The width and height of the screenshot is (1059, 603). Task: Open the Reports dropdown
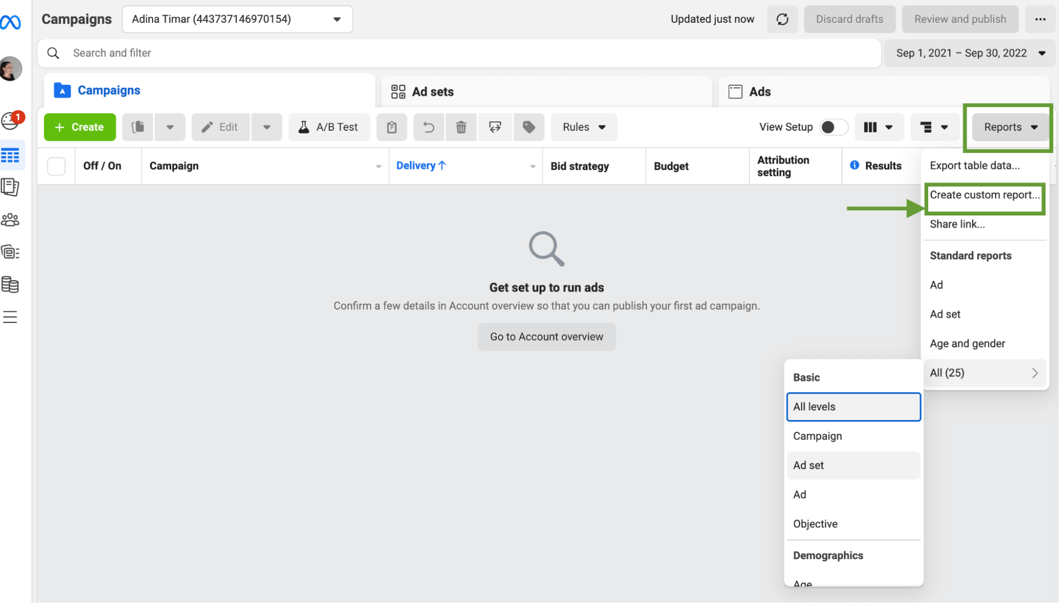(1010, 127)
